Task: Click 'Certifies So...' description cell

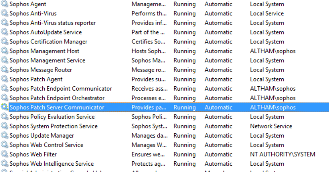Action: coord(149,42)
